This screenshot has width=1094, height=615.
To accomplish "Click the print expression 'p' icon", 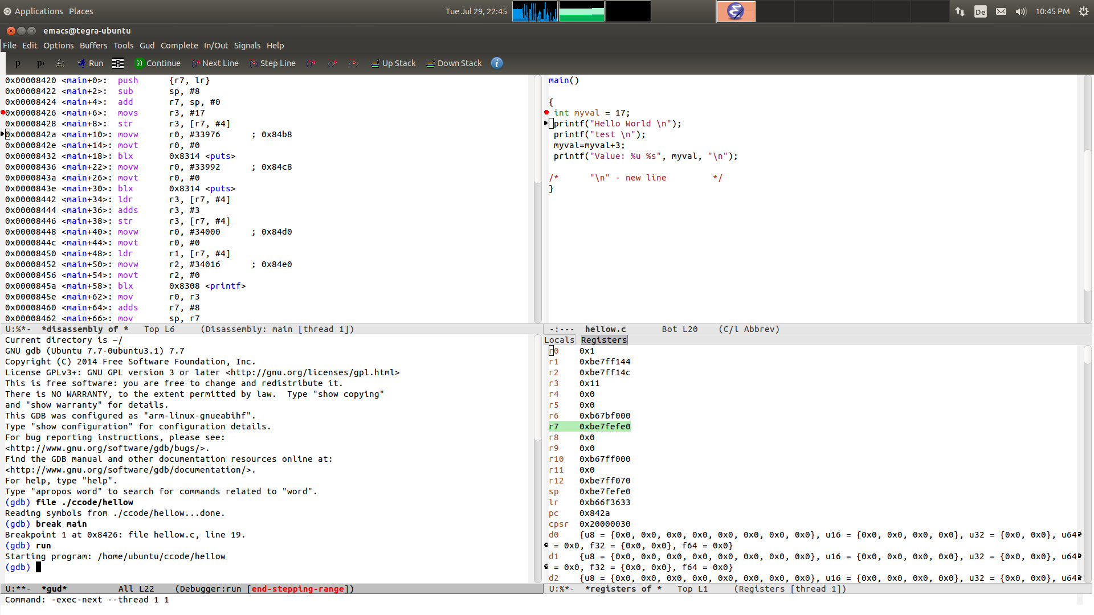I will (18, 63).
